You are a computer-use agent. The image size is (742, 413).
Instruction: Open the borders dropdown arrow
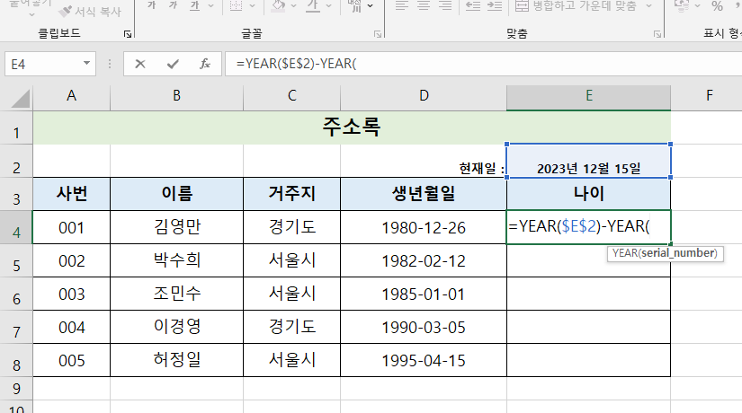(253, 5)
